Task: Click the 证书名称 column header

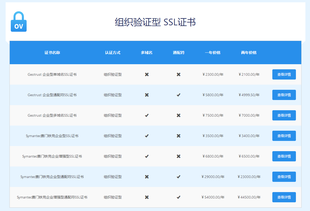Action: click(x=52, y=53)
